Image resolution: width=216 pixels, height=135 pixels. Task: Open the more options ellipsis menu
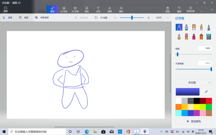[167, 18]
